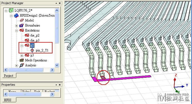
Task: Expand the Analysis tree node
Action: [x=16, y=66]
